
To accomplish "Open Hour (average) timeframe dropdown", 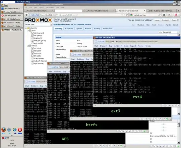I will click(178, 32).
